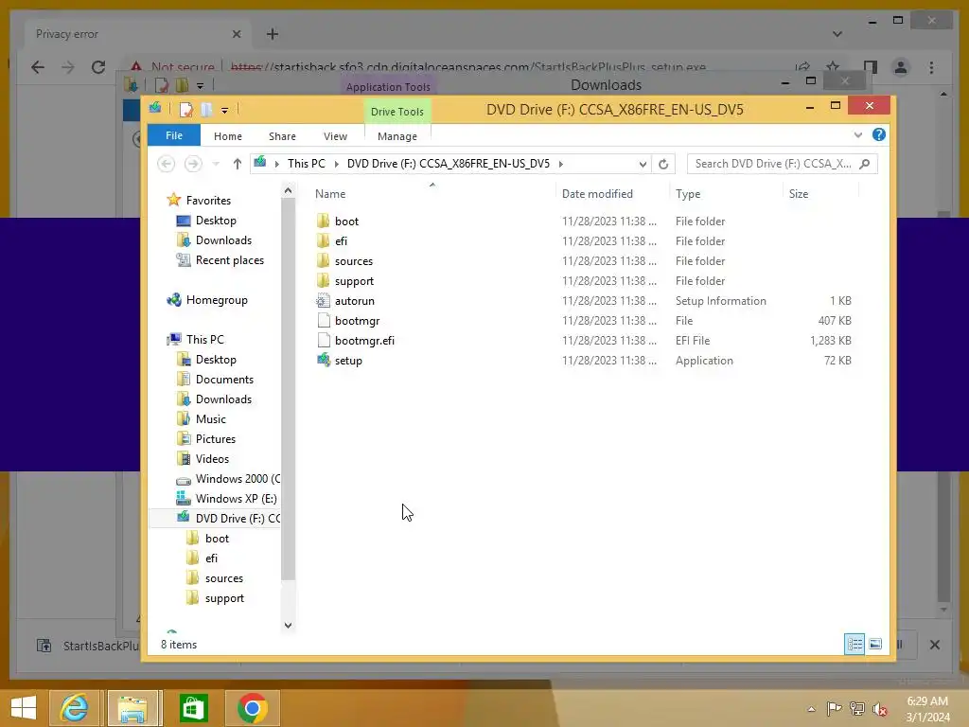
Task: Click the Properties icon in quick access toolbar
Action: pyautogui.click(x=185, y=110)
